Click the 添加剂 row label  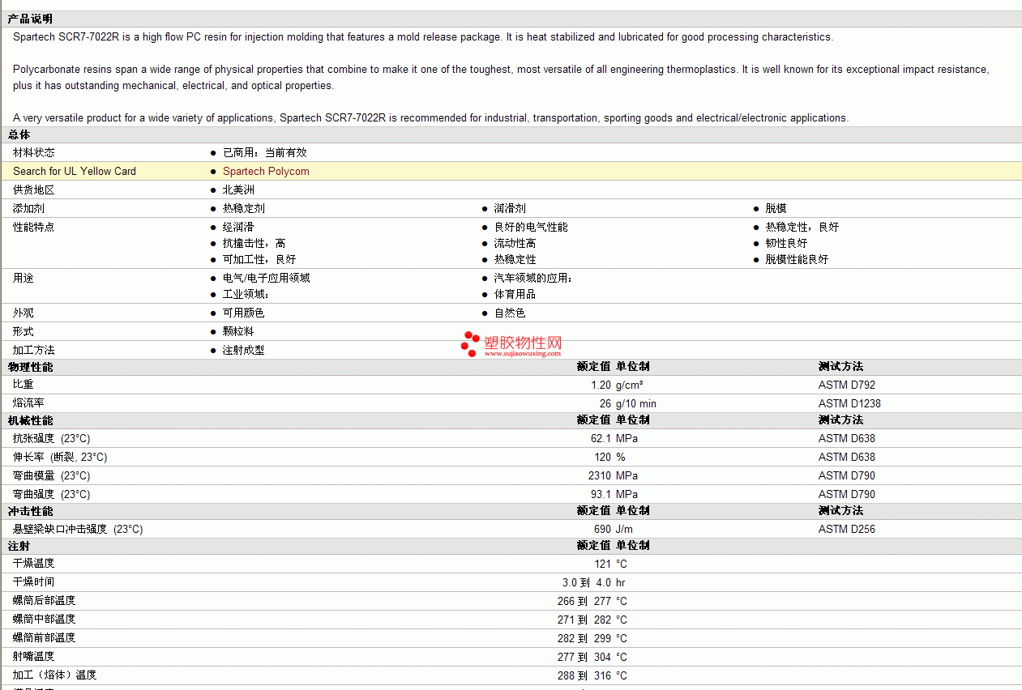click(x=29, y=208)
